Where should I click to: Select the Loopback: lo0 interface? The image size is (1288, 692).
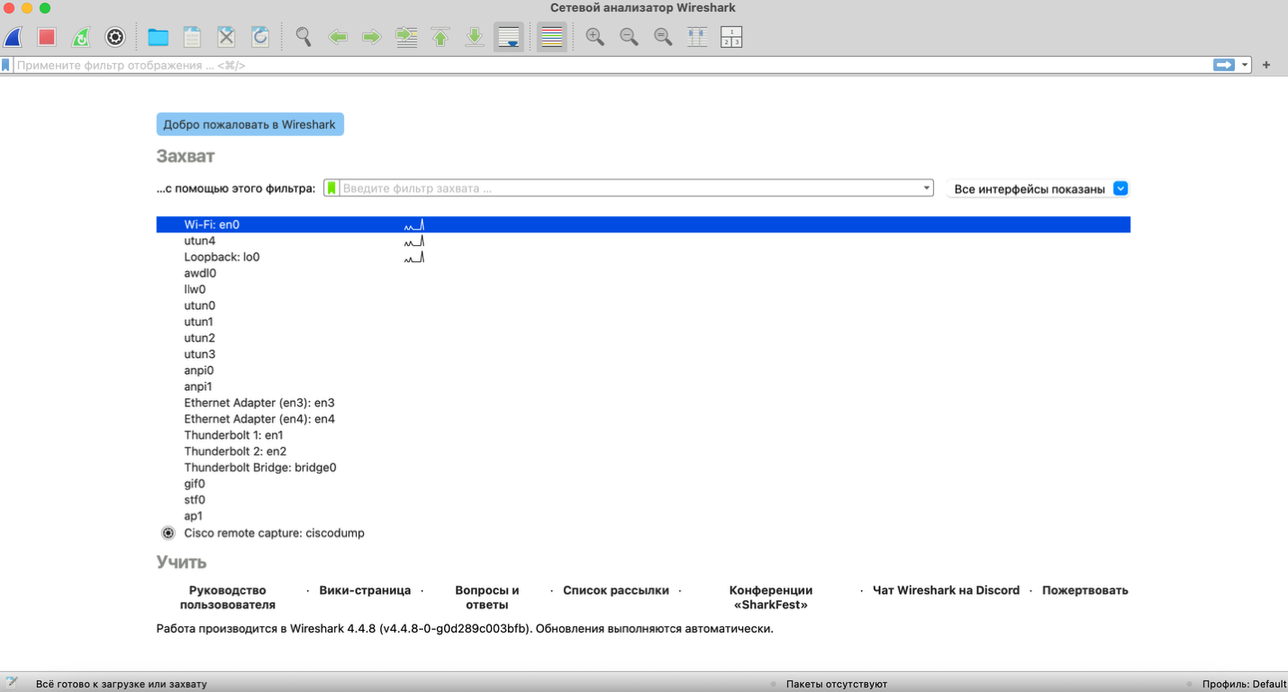click(x=222, y=257)
